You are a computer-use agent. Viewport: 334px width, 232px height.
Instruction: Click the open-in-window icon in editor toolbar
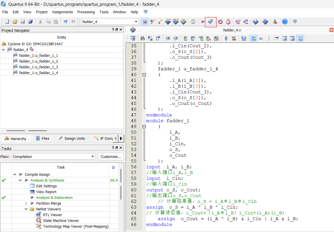133,38
